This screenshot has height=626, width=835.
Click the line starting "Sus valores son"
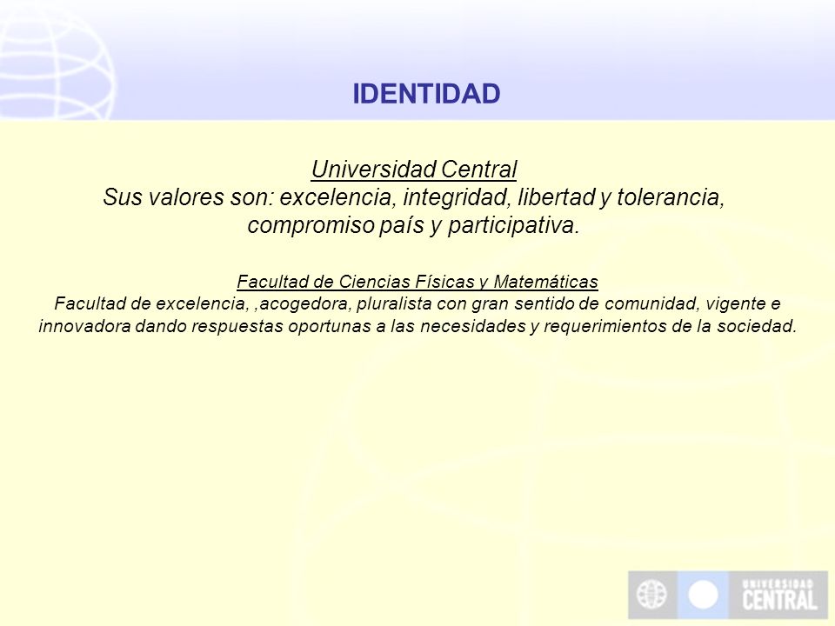click(414, 197)
